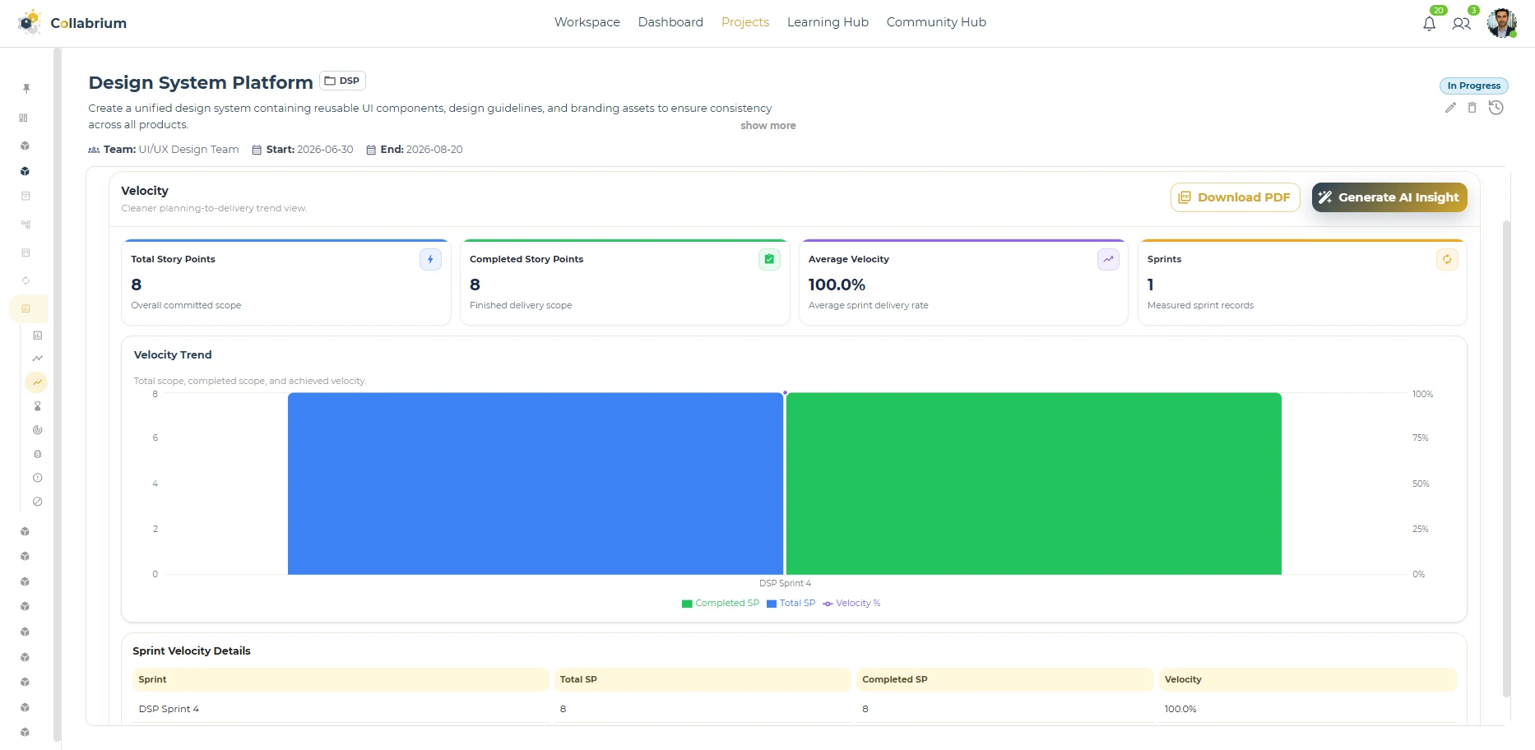Open the archive box icon in sidebar

tap(26, 196)
